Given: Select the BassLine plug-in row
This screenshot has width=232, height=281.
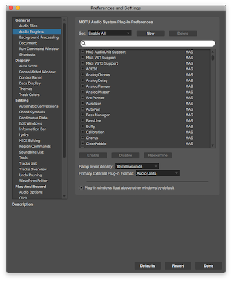Looking at the screenshot, I should 144,120.
